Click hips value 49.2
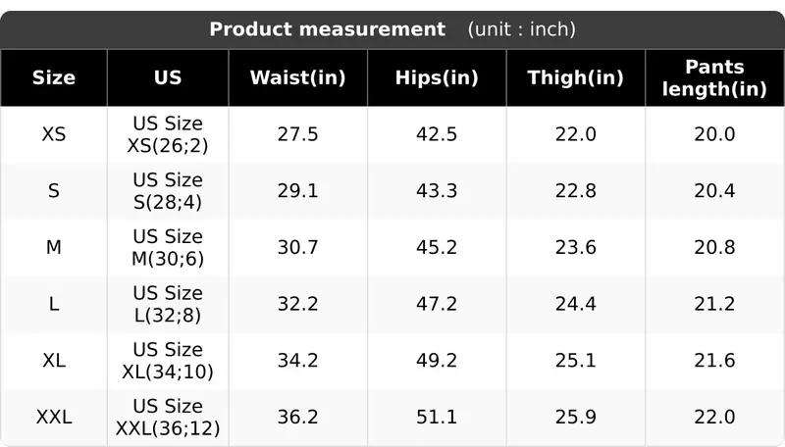The height and width of the screenshot is (447, 785). (437, 361)
